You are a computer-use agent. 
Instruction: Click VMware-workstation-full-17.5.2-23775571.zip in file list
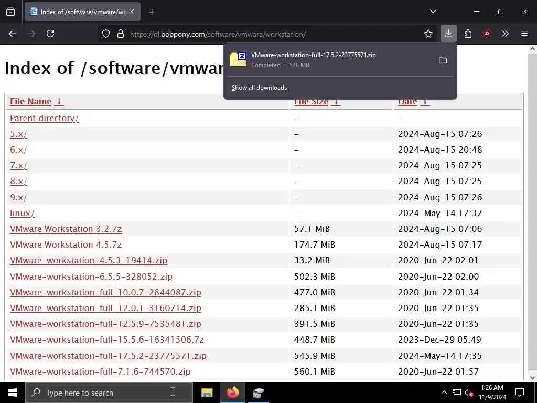click(x=108, y=356)
